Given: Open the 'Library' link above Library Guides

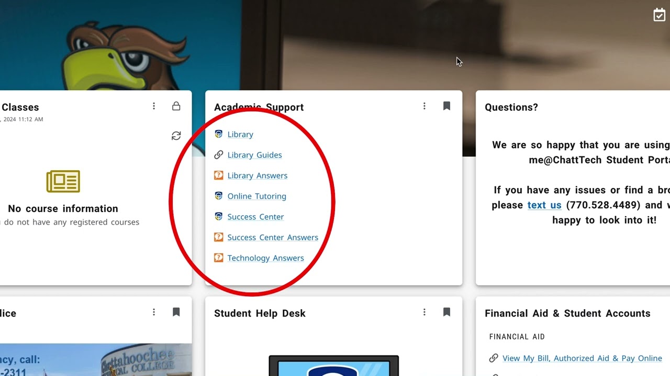Looking at the screenshot, I should coord(240,134).
